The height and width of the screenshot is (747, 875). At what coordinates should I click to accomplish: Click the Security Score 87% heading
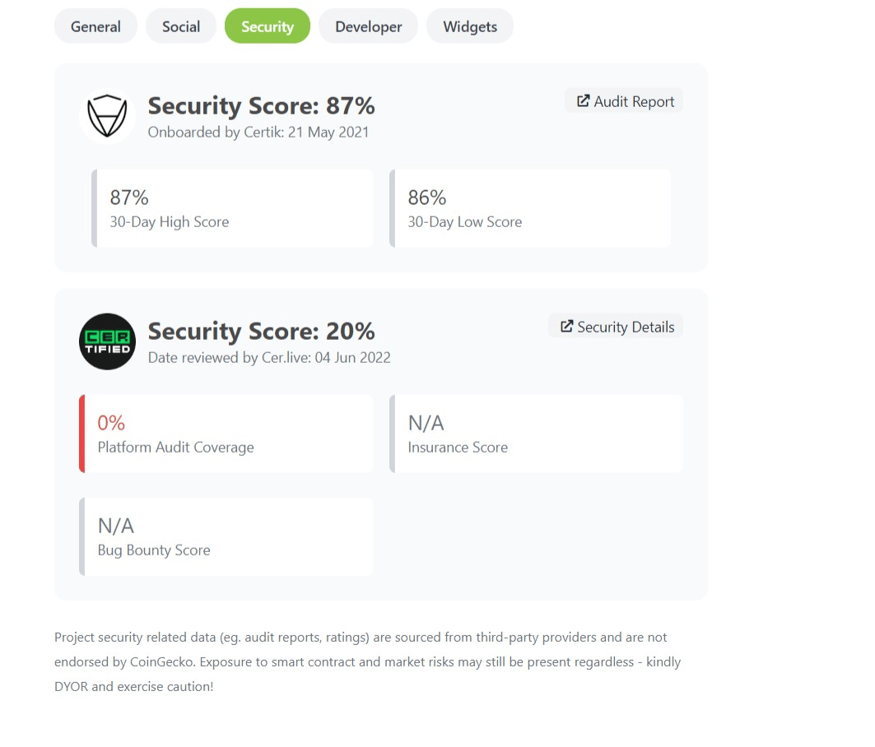tap(261, 106)
